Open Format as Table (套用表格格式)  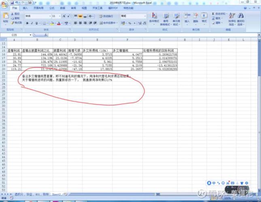(166, 19)
